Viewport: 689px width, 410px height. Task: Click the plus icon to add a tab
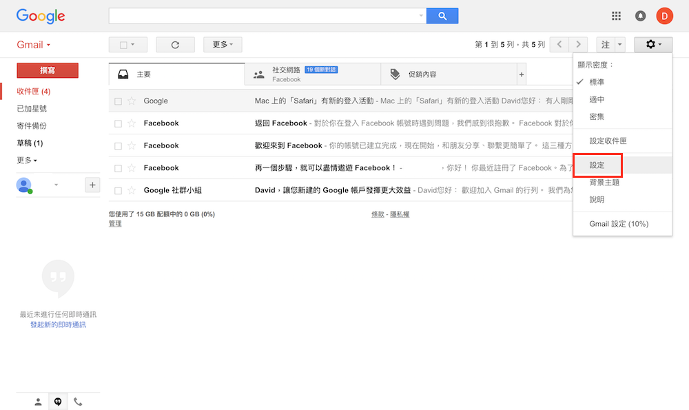click(521, 74)
